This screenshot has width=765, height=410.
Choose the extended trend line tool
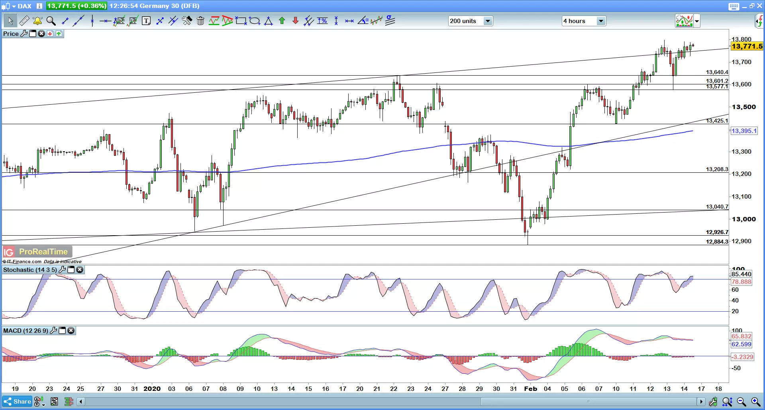click(78, 21)
